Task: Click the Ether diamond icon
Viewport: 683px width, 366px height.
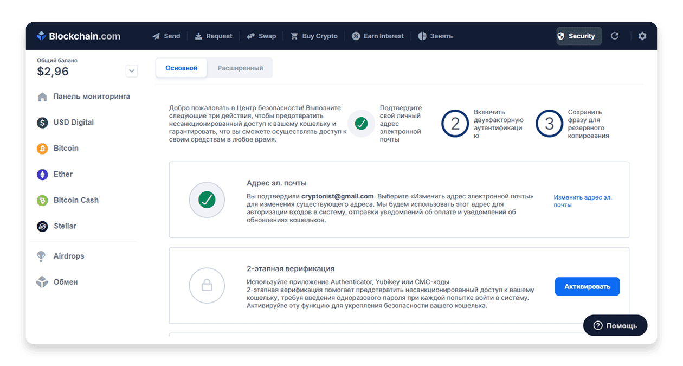Action: point(42,175)
